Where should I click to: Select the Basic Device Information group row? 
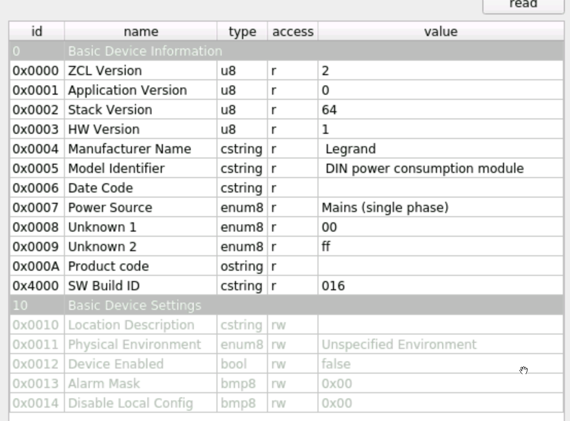287,51
